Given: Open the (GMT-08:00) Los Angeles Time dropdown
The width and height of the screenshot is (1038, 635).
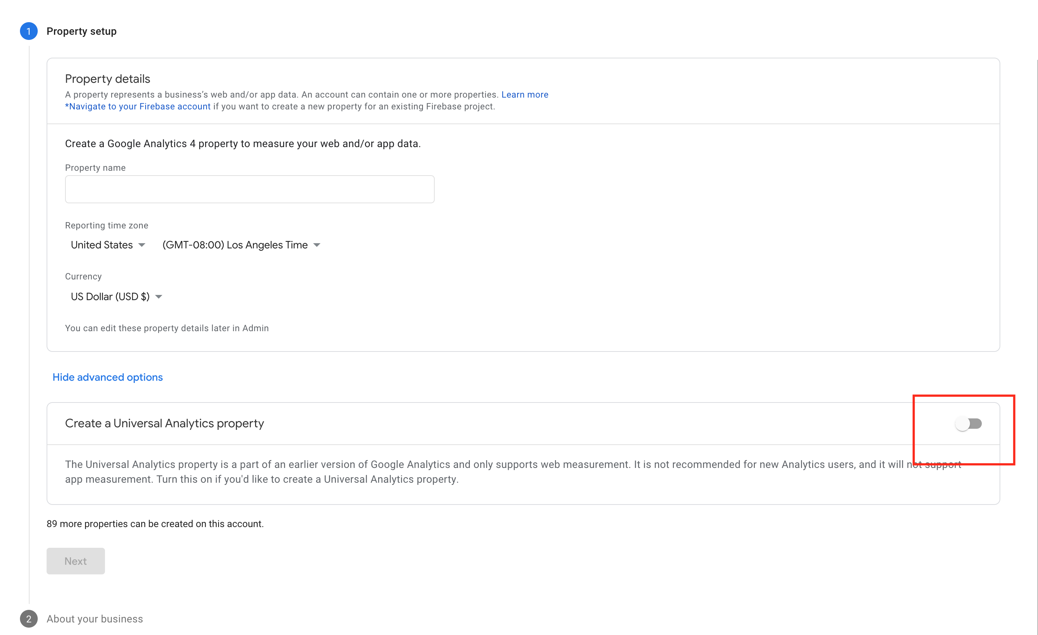Looking at the screenshot, I should 241,245.
